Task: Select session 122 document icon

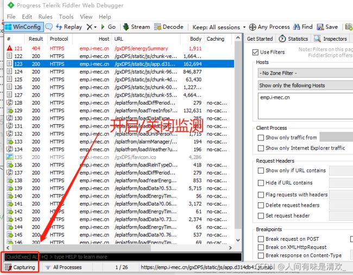Action: [9, 56]
